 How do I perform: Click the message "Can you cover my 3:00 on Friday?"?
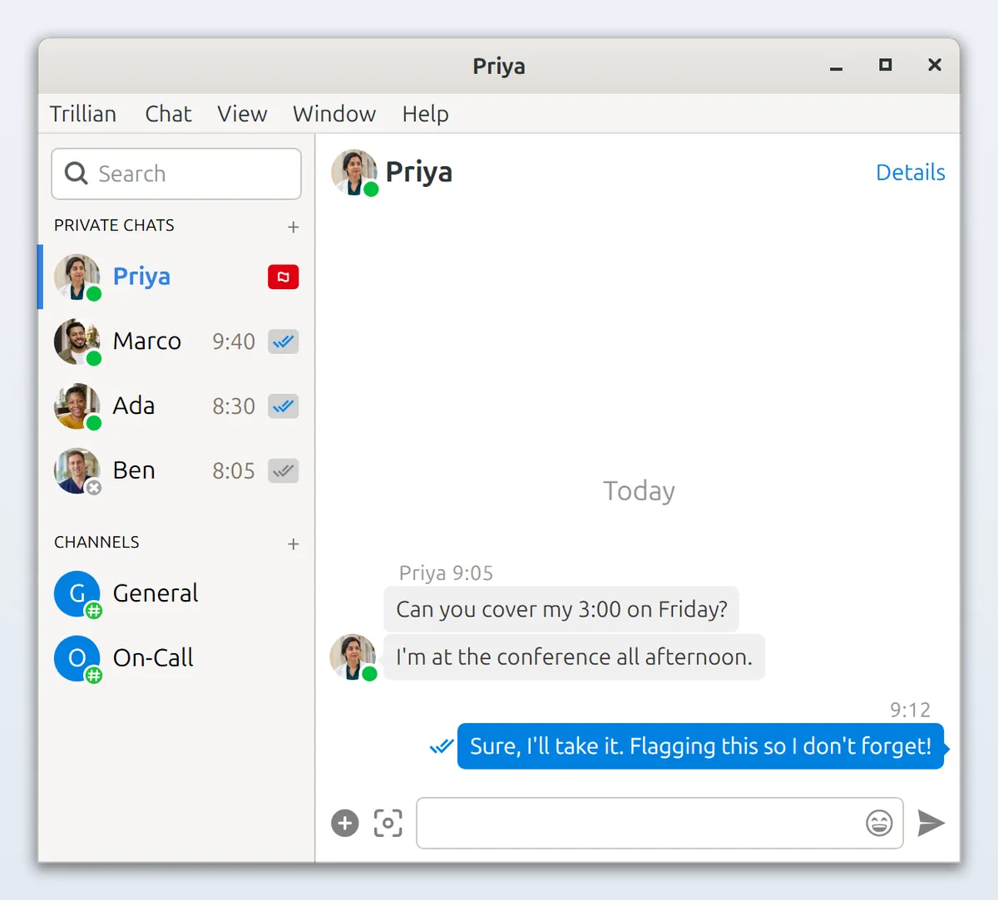(561, 609)
